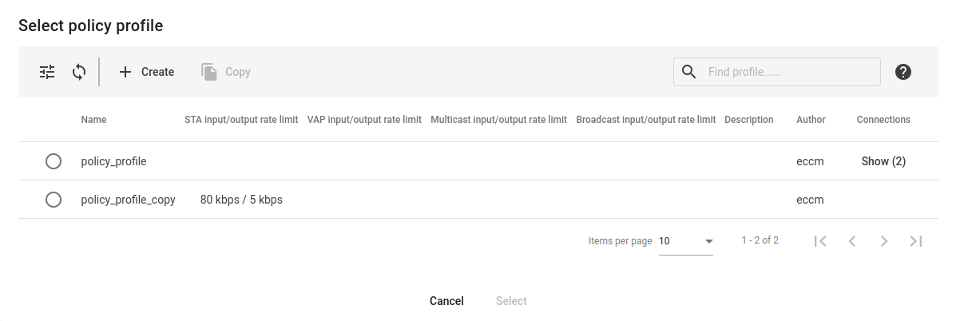
Task: Select the policy_profile_copy radio button
Action: click(54, 200)
